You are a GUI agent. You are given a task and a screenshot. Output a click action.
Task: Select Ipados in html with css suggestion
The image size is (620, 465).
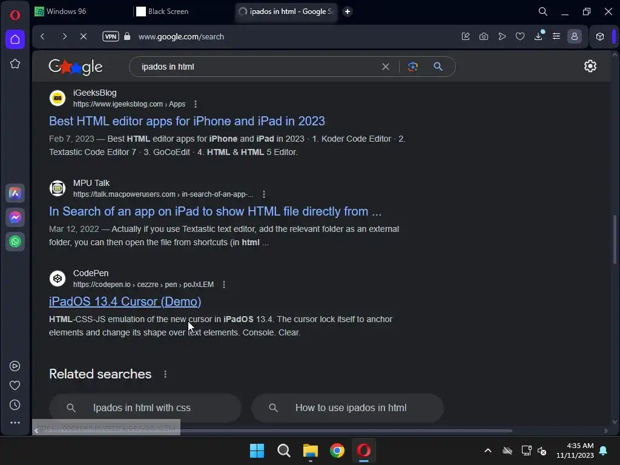click(145, 407)
